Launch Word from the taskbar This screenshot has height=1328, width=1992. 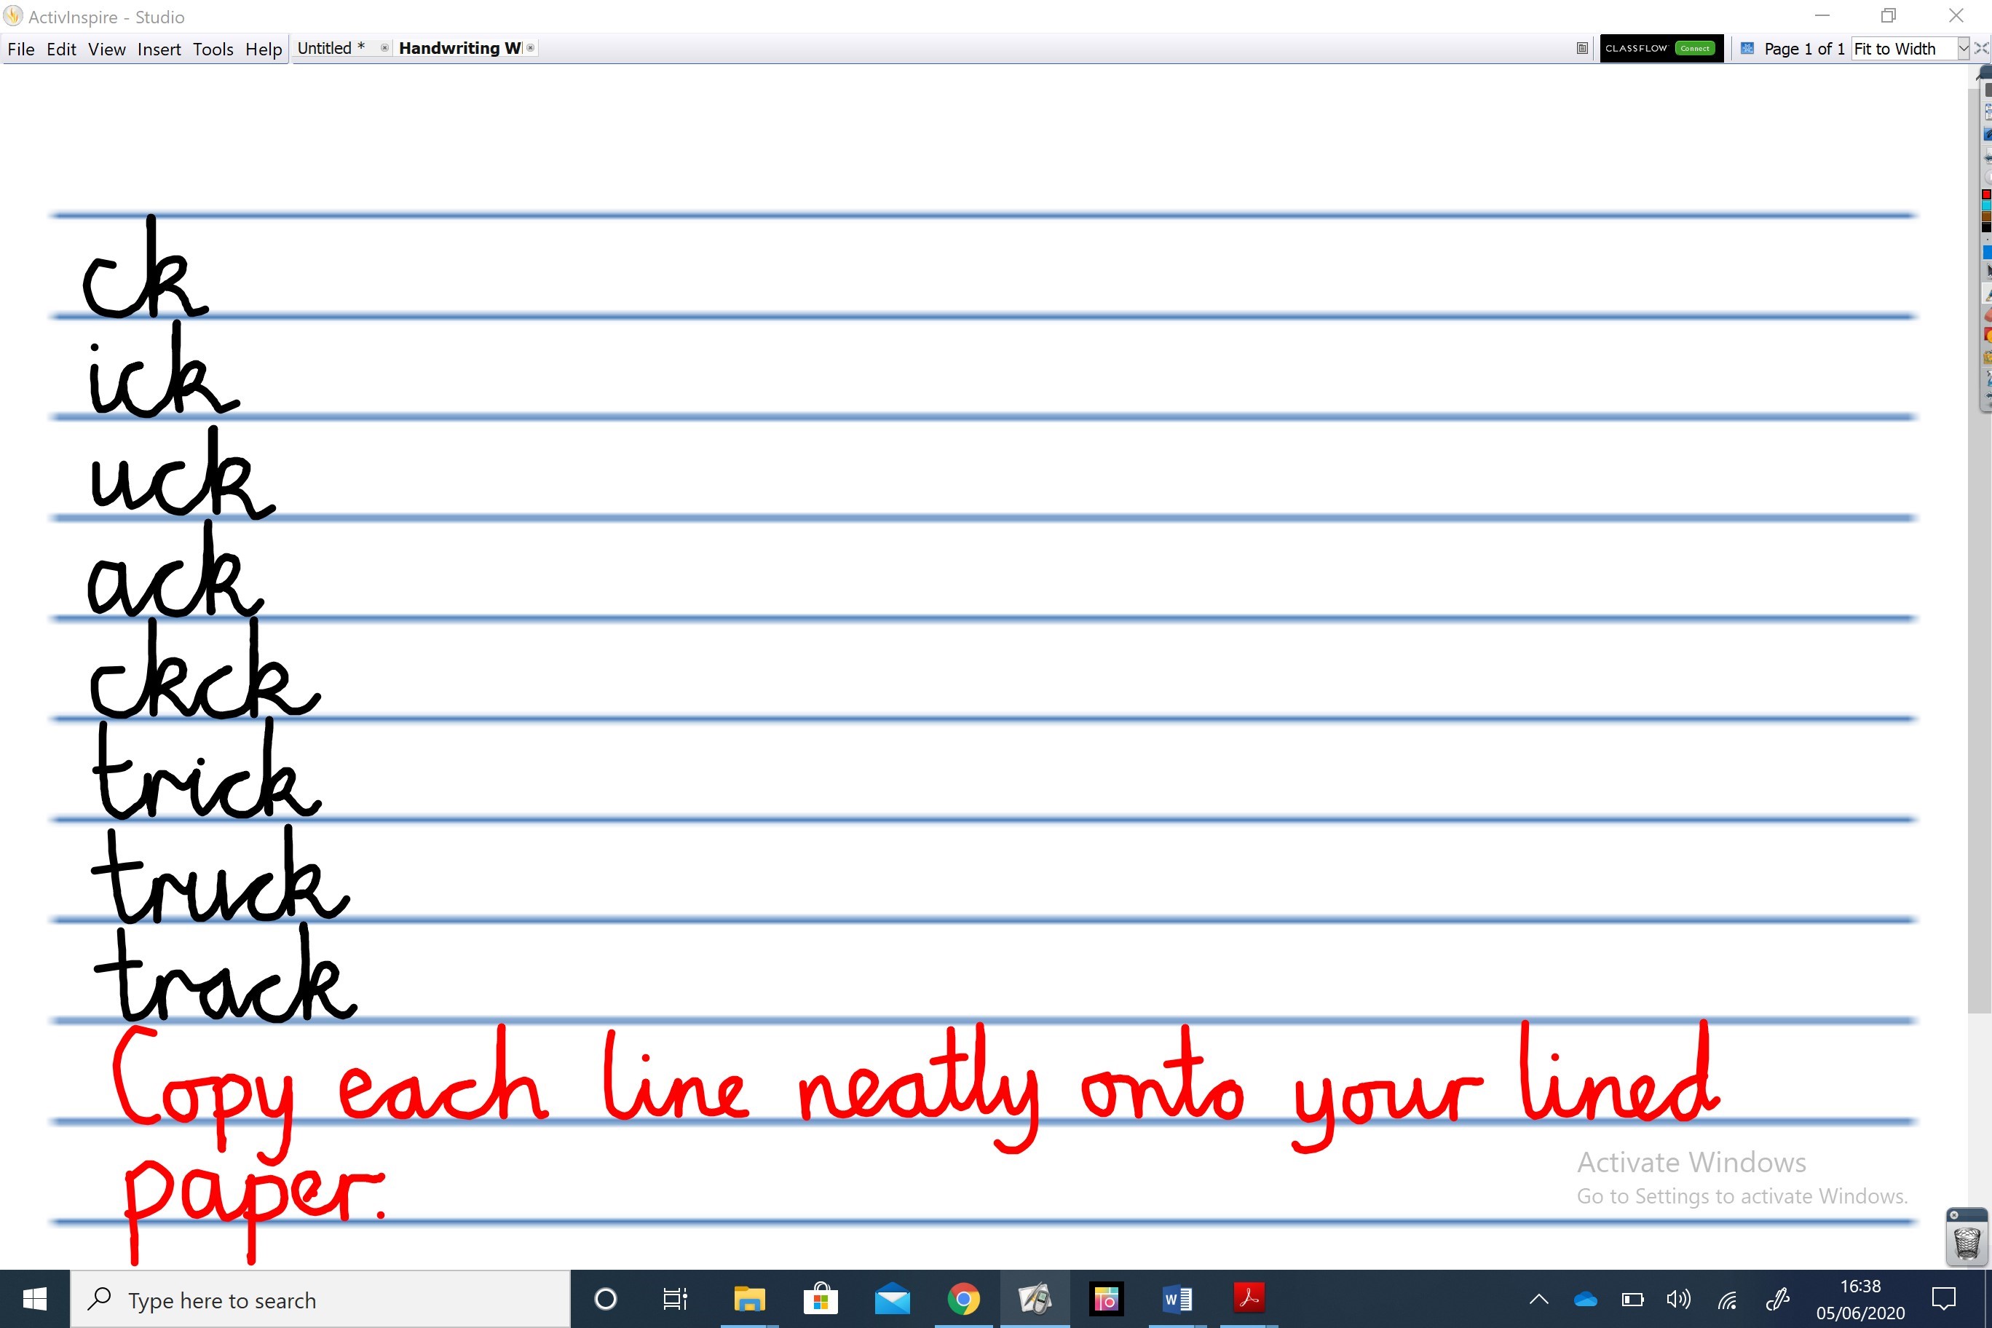coord(1177,1298)
